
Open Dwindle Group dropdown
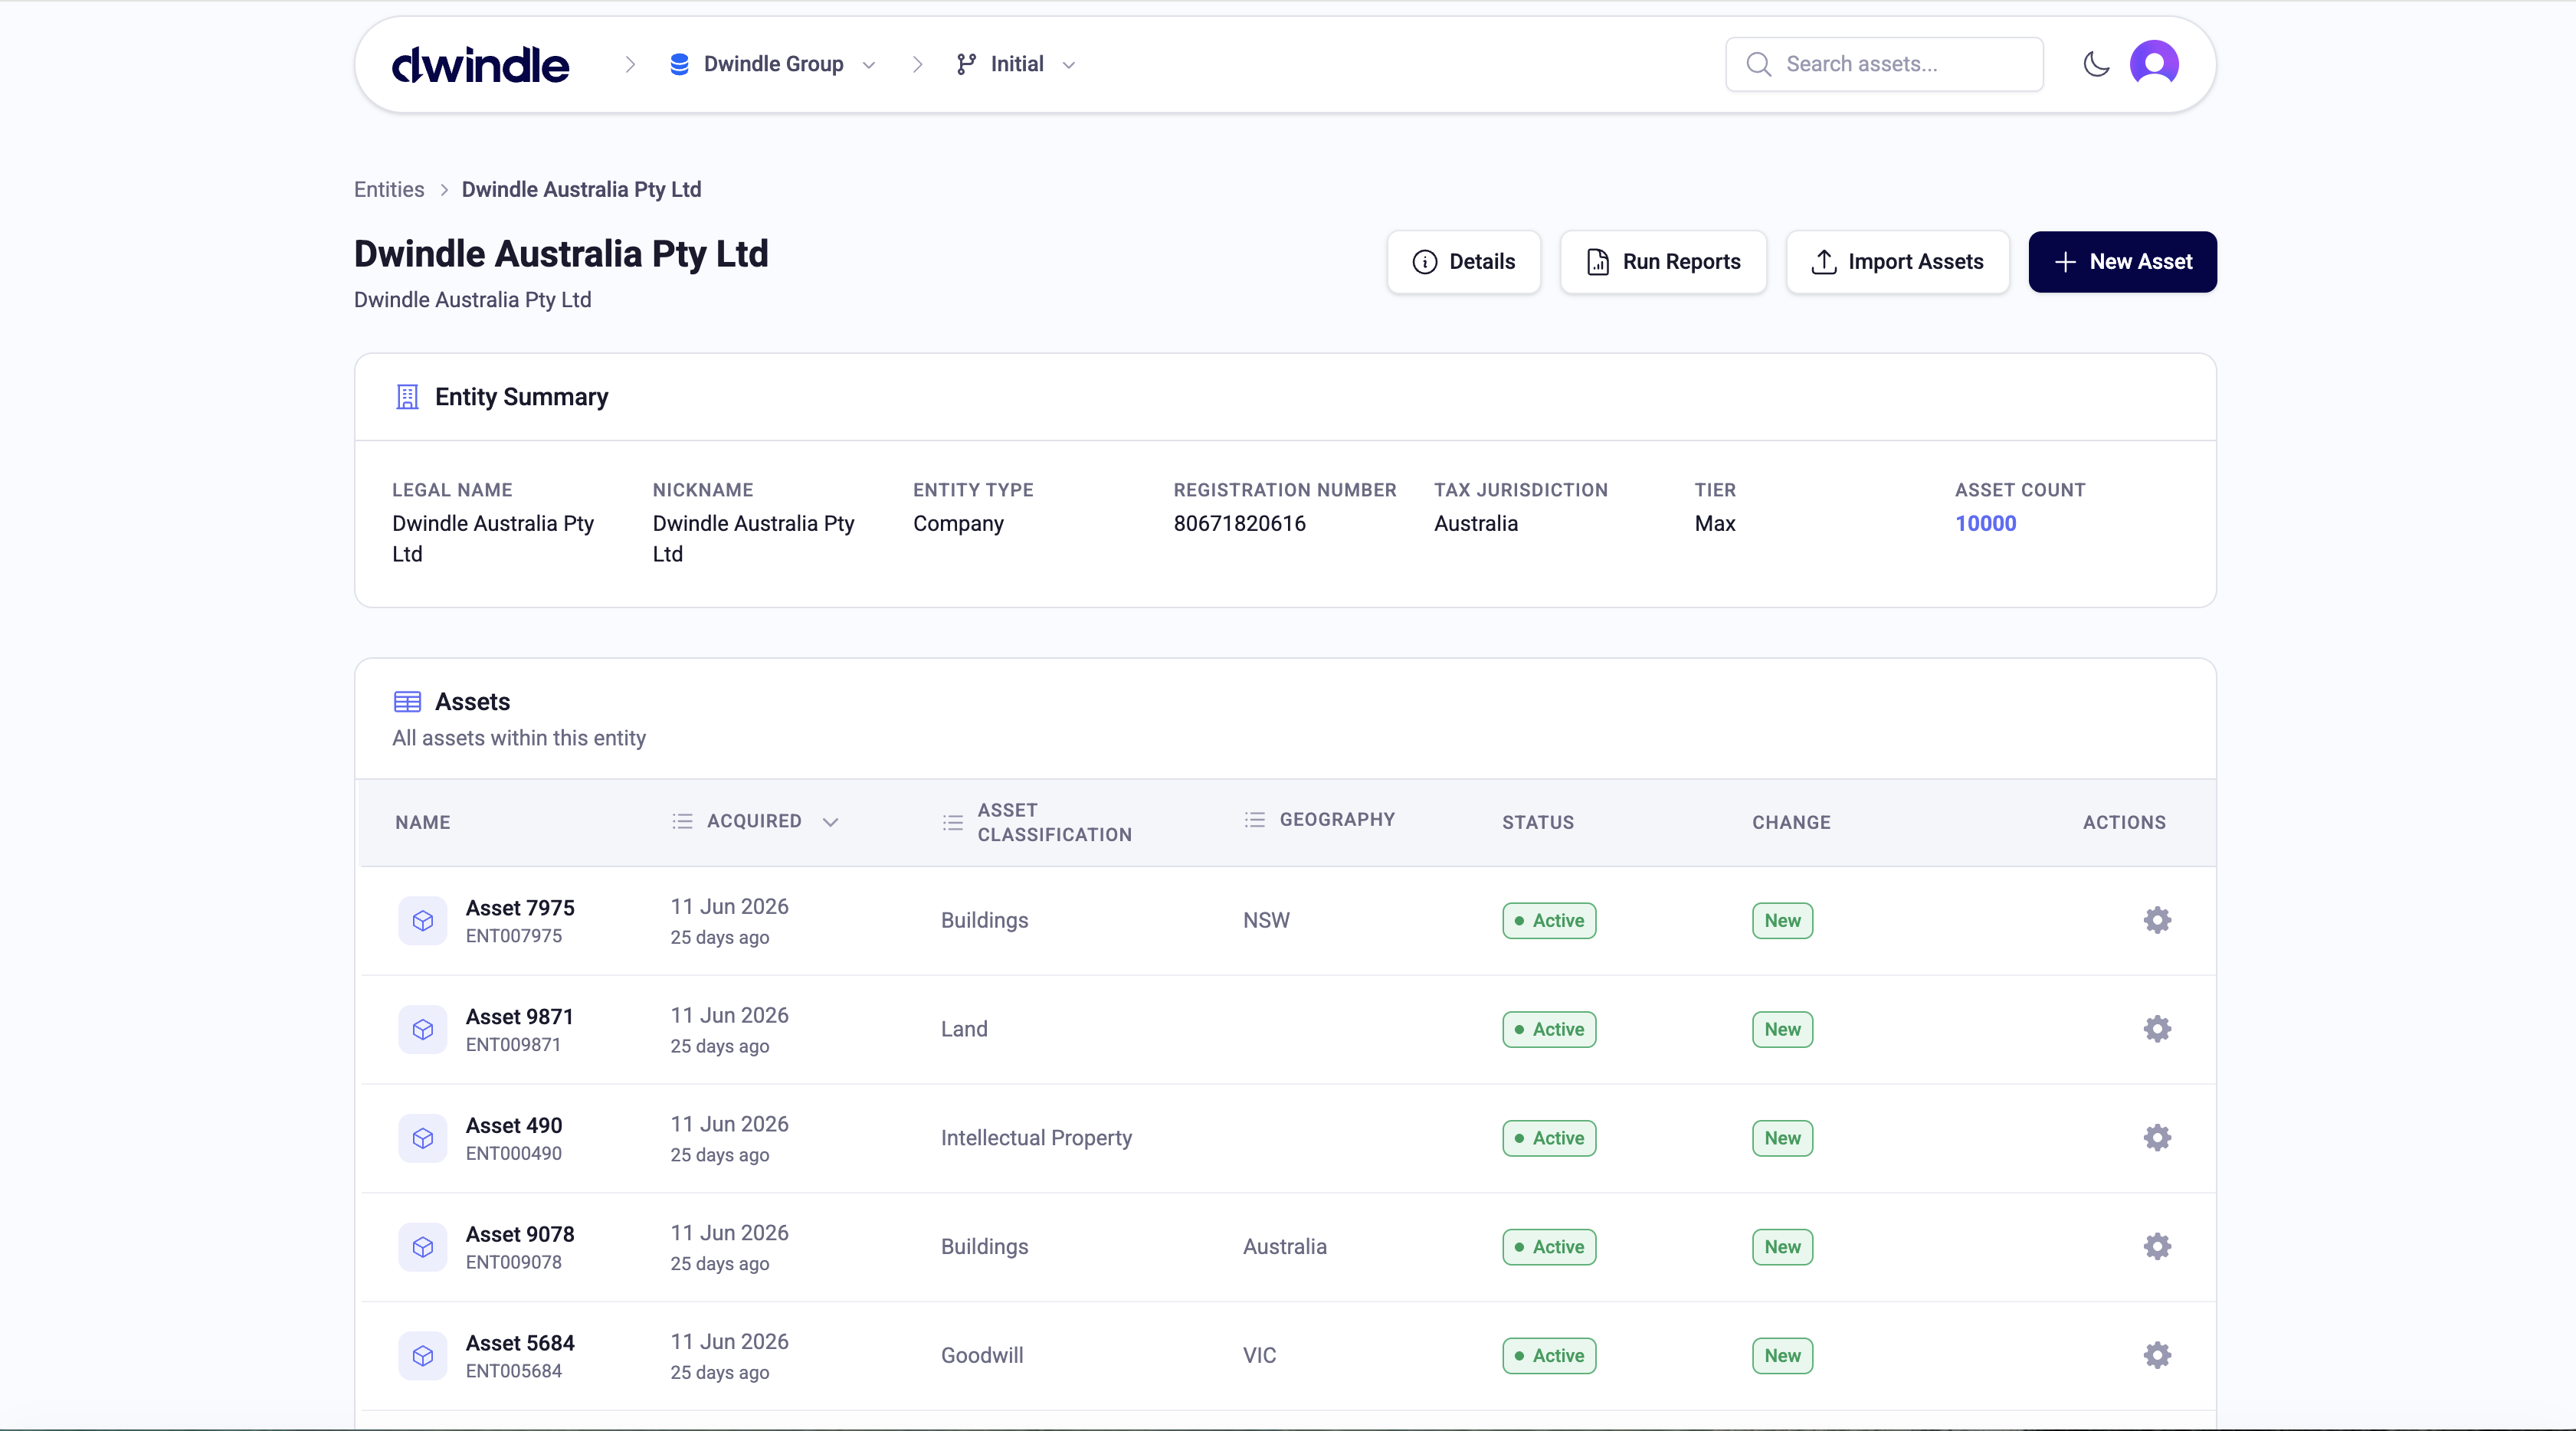point(773,64)
